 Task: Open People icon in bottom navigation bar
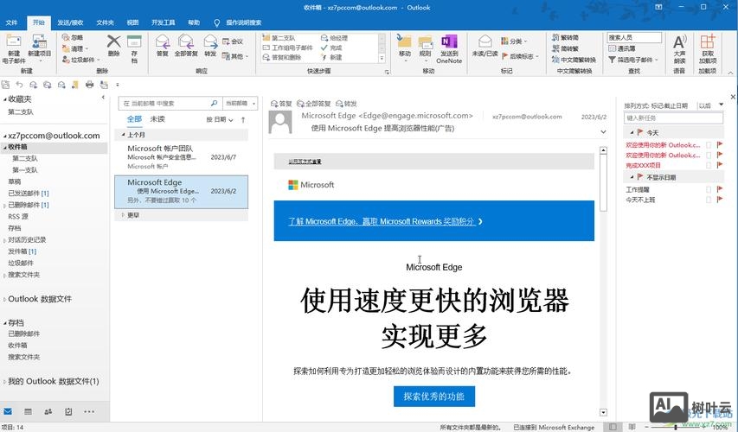(x=48, y=411)
